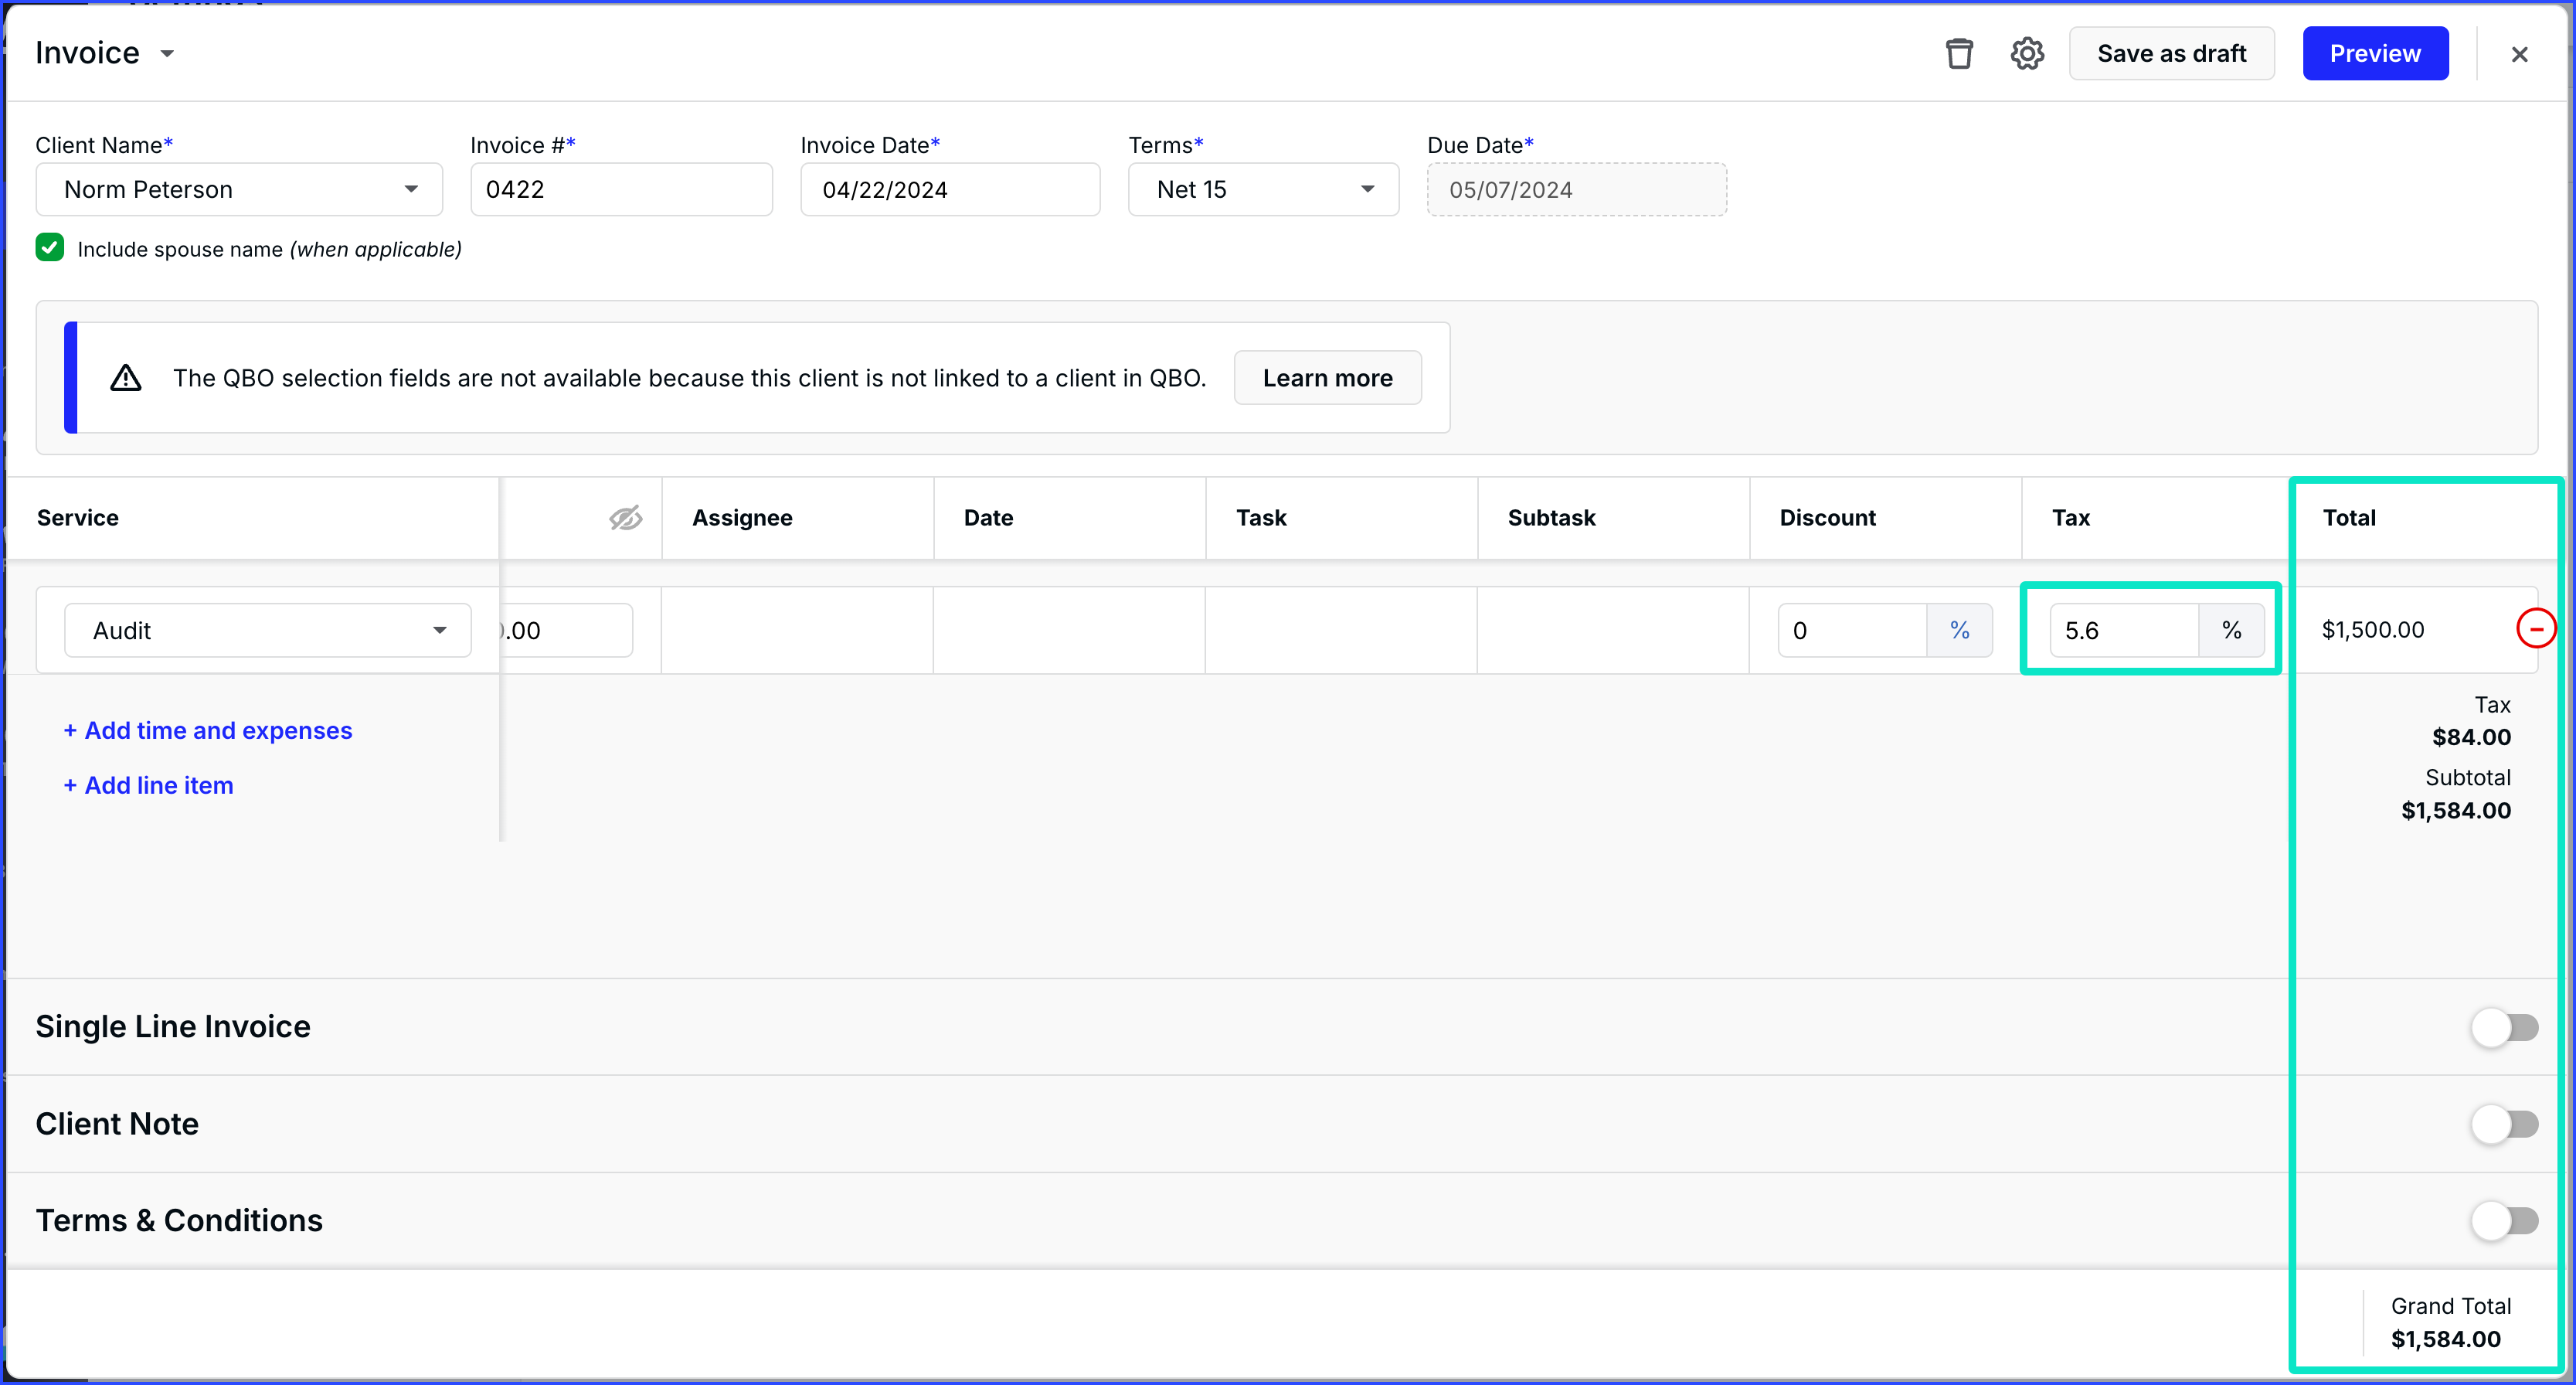Open the Invoice type menu arrow
Screen dimensions: 2576x1385
click(168, 54)
